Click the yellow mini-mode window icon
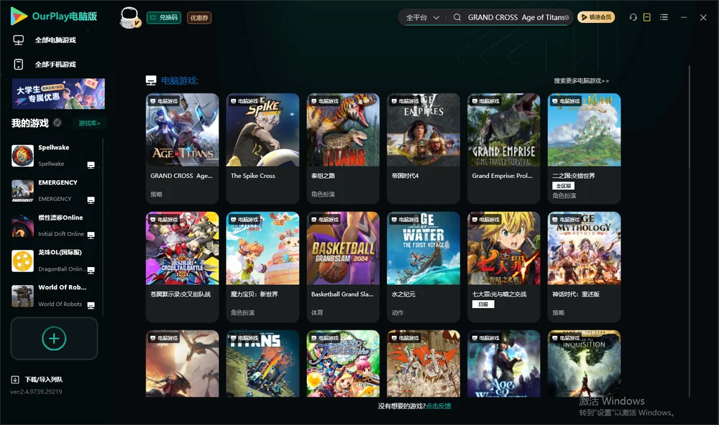This screenshot has height=425, width=719. (x=647, y=17)
